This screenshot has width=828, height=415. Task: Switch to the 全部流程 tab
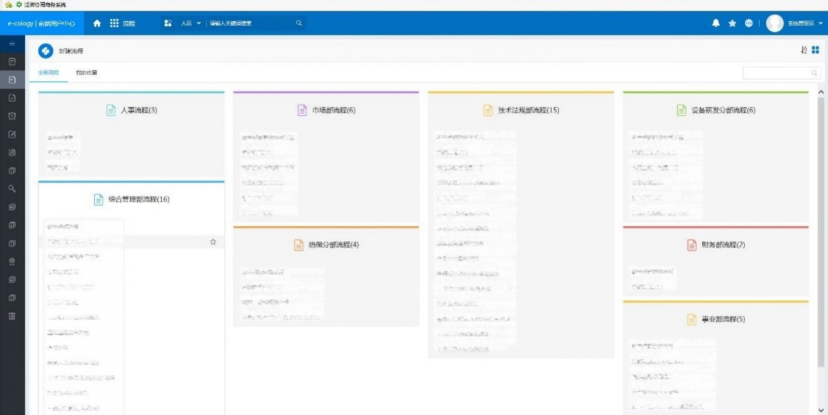(x=49, y=73)
